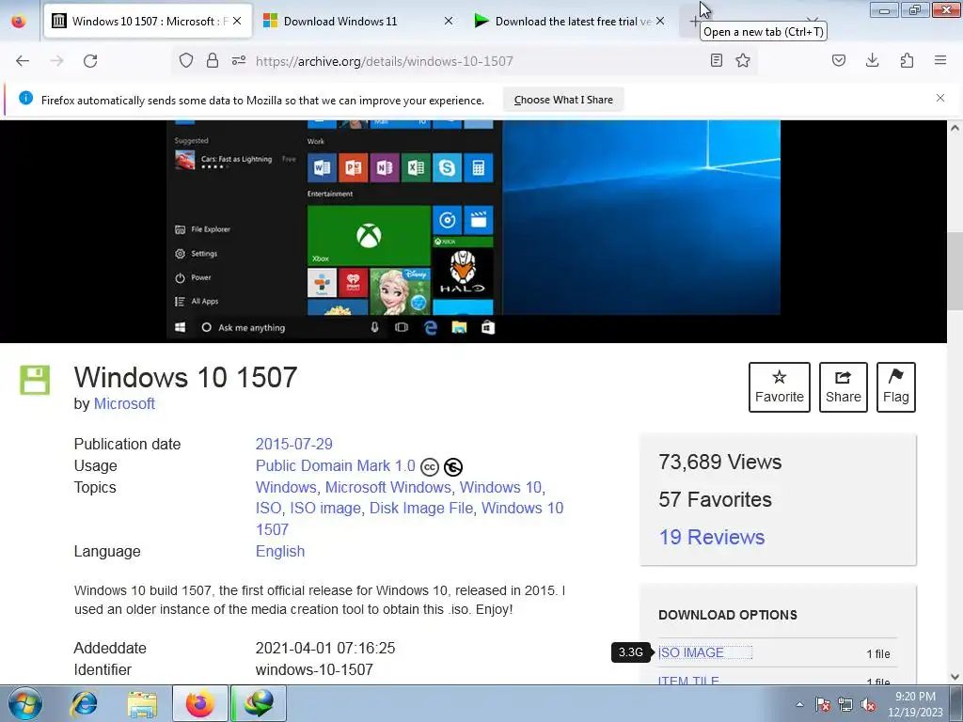Open the Microsoft author link
Viewport: 963px width, 722px height.
point(124,403)
